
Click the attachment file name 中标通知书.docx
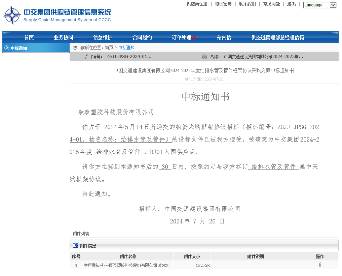[x=126, y=265]
